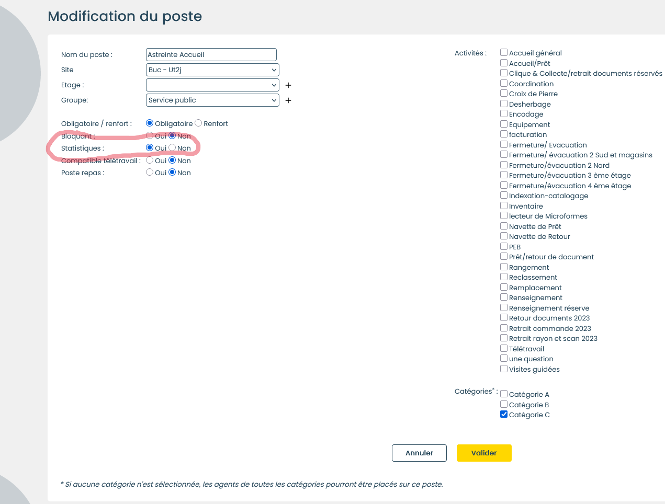Check the Catégorie A checkbox

point(504,394)
